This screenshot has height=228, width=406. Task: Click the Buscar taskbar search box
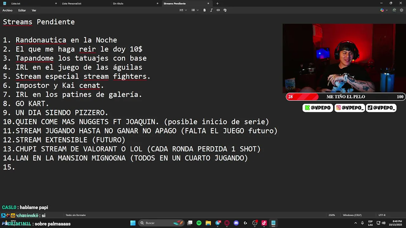(x=162, y=223)
